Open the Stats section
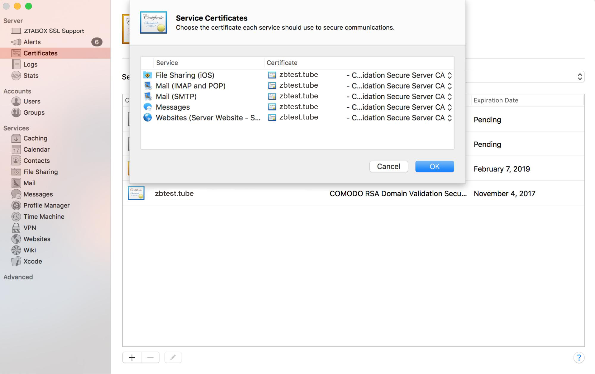The height and width of the screenshot is (374, 595). pyautogui.click(x=31, y=76)
